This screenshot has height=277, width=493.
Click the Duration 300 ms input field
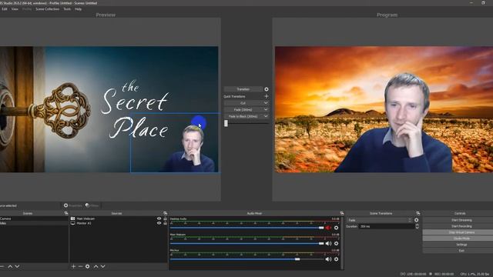point(387,226)
